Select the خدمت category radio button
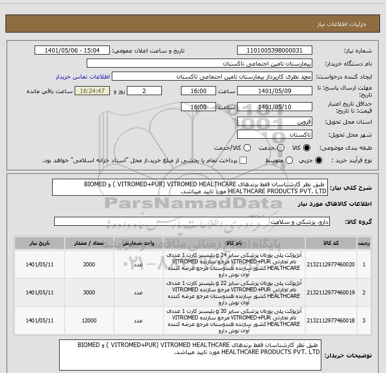Screen dimensions: 386x373 tap(281, 148)
